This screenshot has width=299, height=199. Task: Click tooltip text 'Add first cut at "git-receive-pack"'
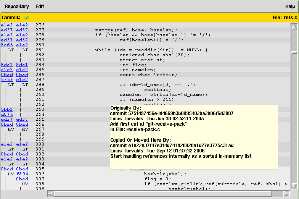pyautogui.click(x=149, y=124)
